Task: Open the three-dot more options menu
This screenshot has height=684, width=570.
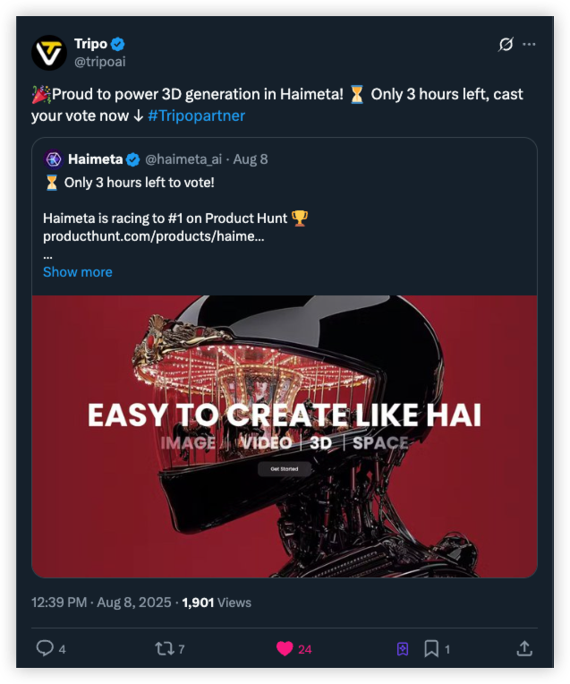Action: point(530,44)
